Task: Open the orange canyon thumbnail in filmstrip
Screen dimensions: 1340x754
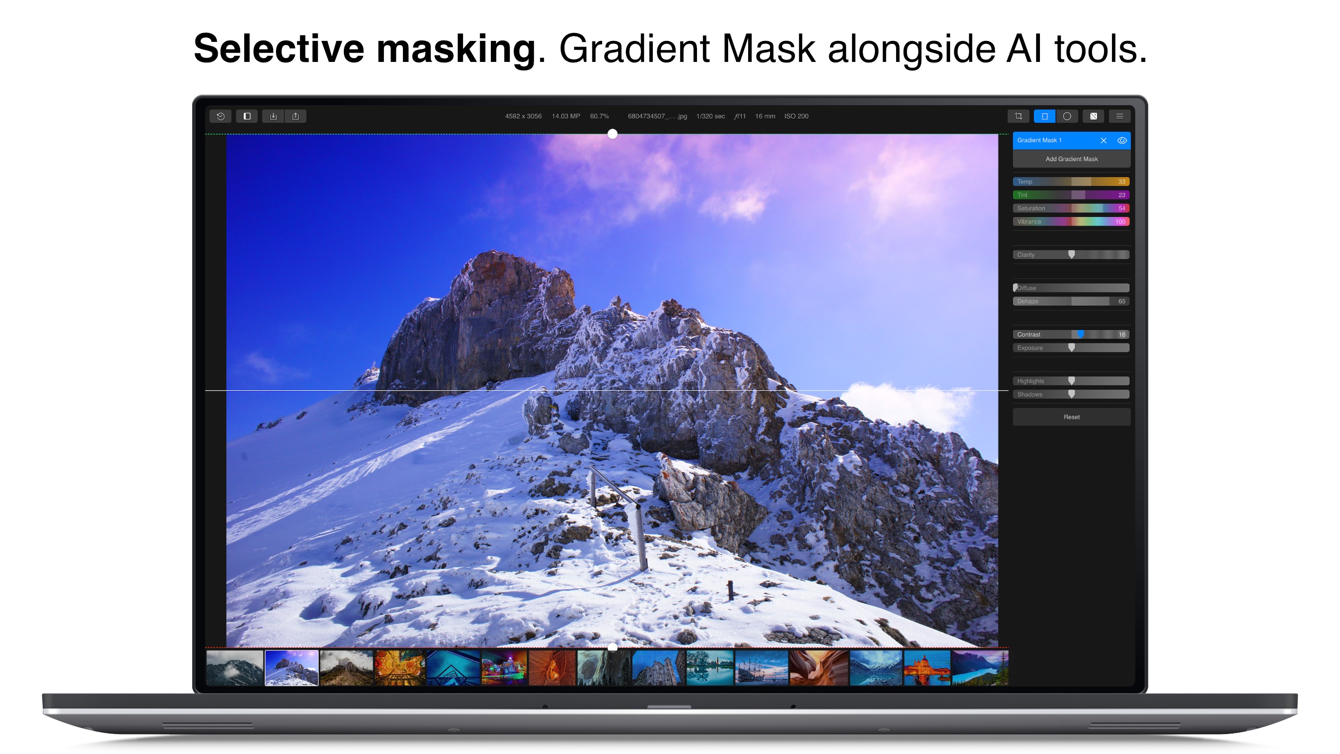Action: click(x=818, y=668)
